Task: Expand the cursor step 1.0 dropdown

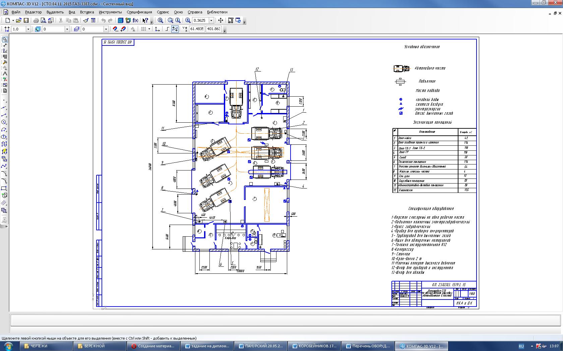Action: point(28,29)
